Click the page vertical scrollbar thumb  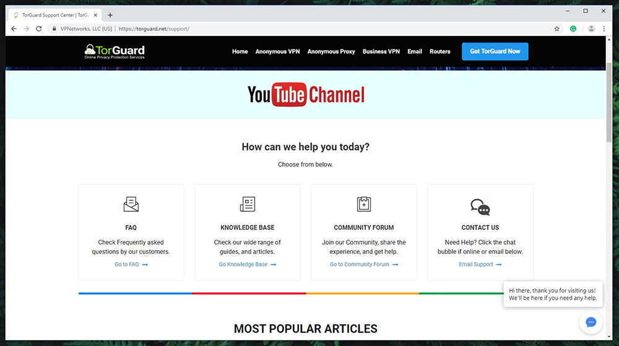coord(609,103)
